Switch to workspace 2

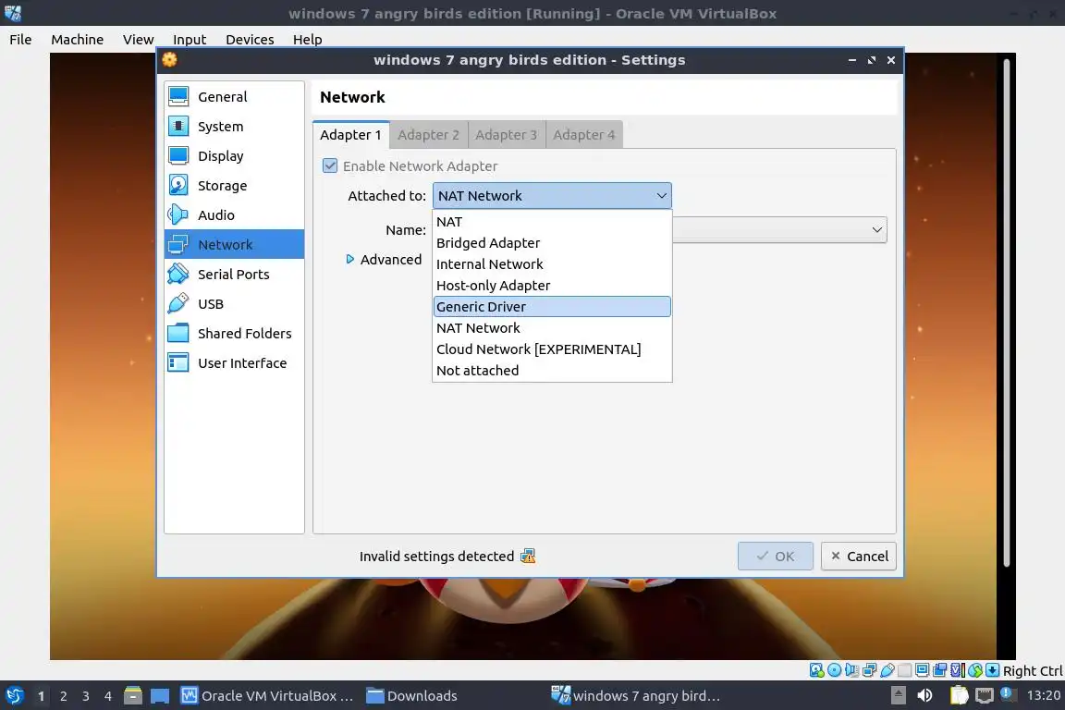pyautogui.click(x=63, y=696)
